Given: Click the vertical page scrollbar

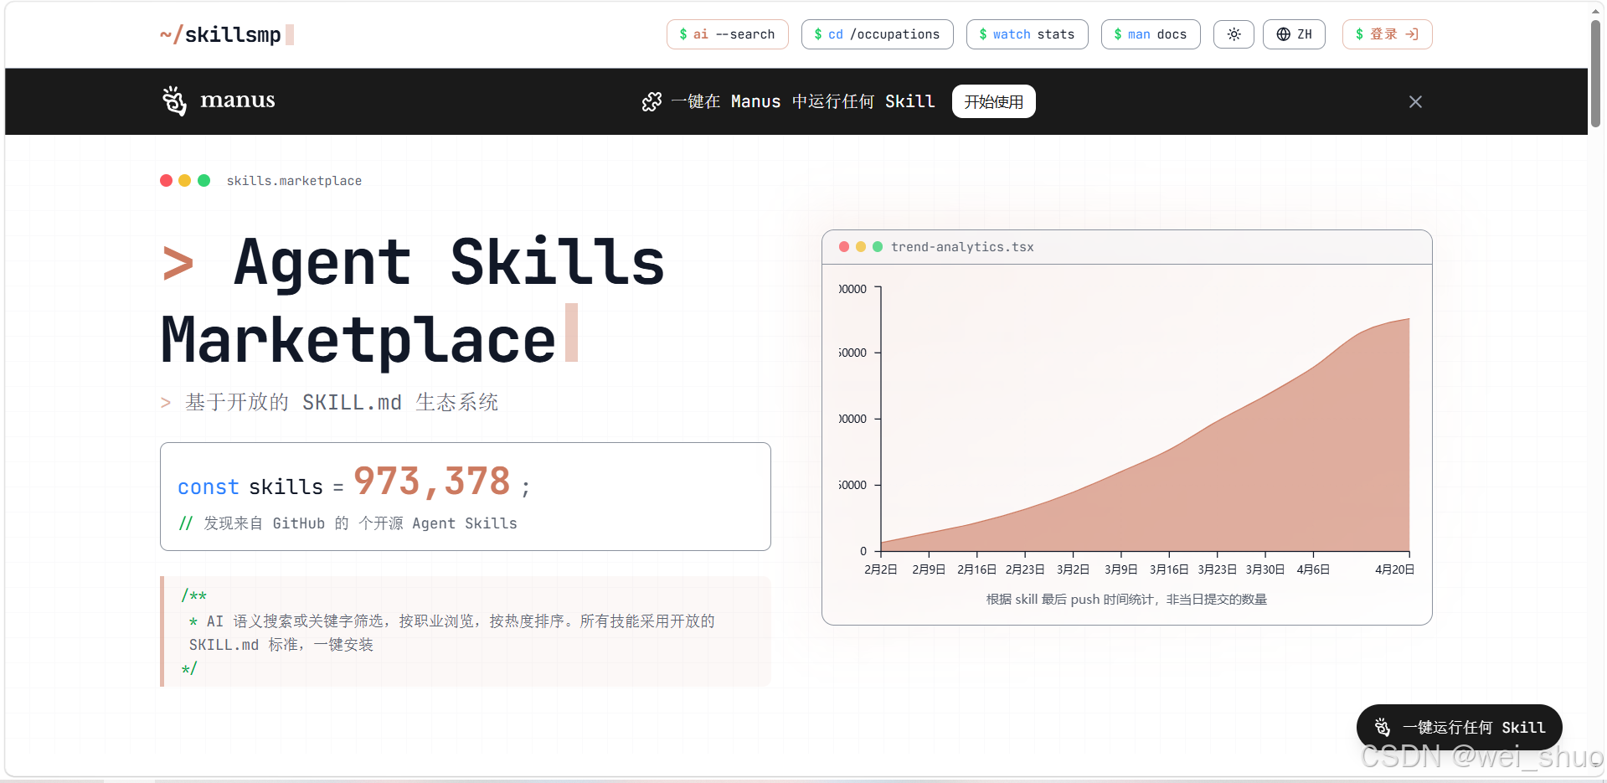Looking at the screenshot, I should tap(1596, 74).
